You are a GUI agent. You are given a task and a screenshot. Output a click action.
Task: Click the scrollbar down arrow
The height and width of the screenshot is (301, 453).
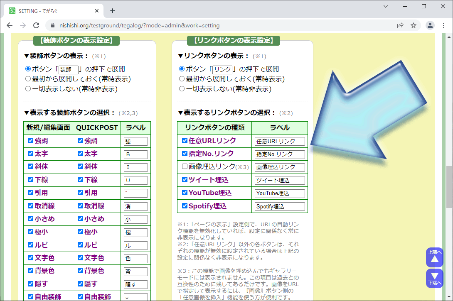tap(449, 297)
